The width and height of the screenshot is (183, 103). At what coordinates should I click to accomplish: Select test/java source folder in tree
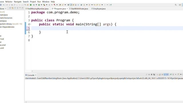click(3, 21)
